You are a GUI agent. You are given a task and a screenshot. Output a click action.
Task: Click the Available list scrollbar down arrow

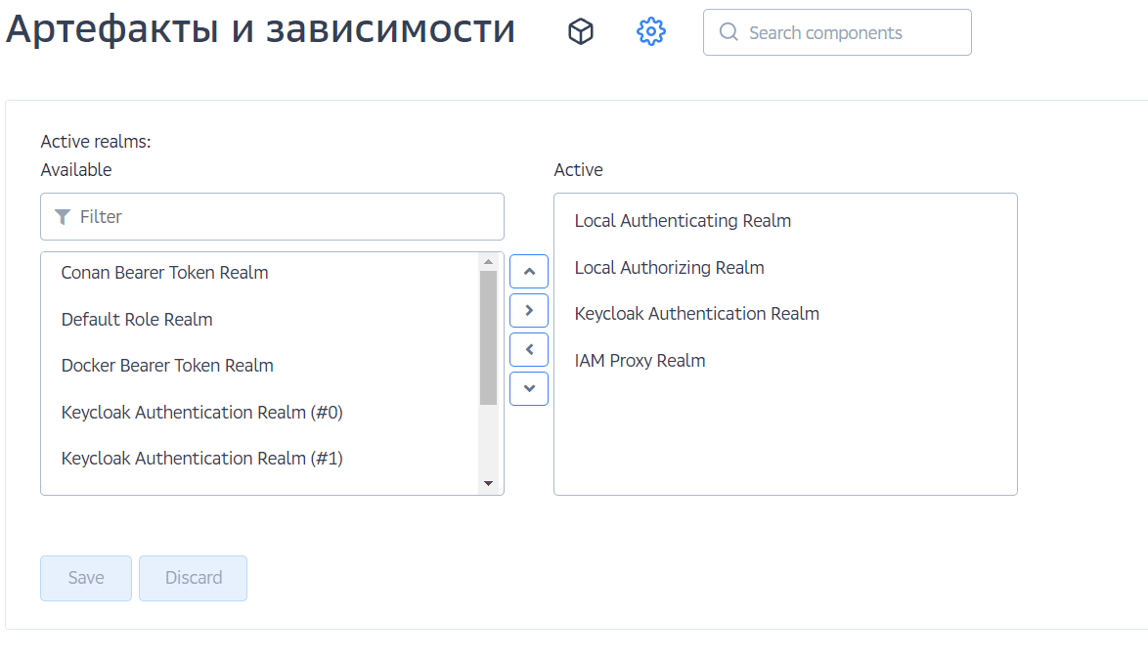489,484
